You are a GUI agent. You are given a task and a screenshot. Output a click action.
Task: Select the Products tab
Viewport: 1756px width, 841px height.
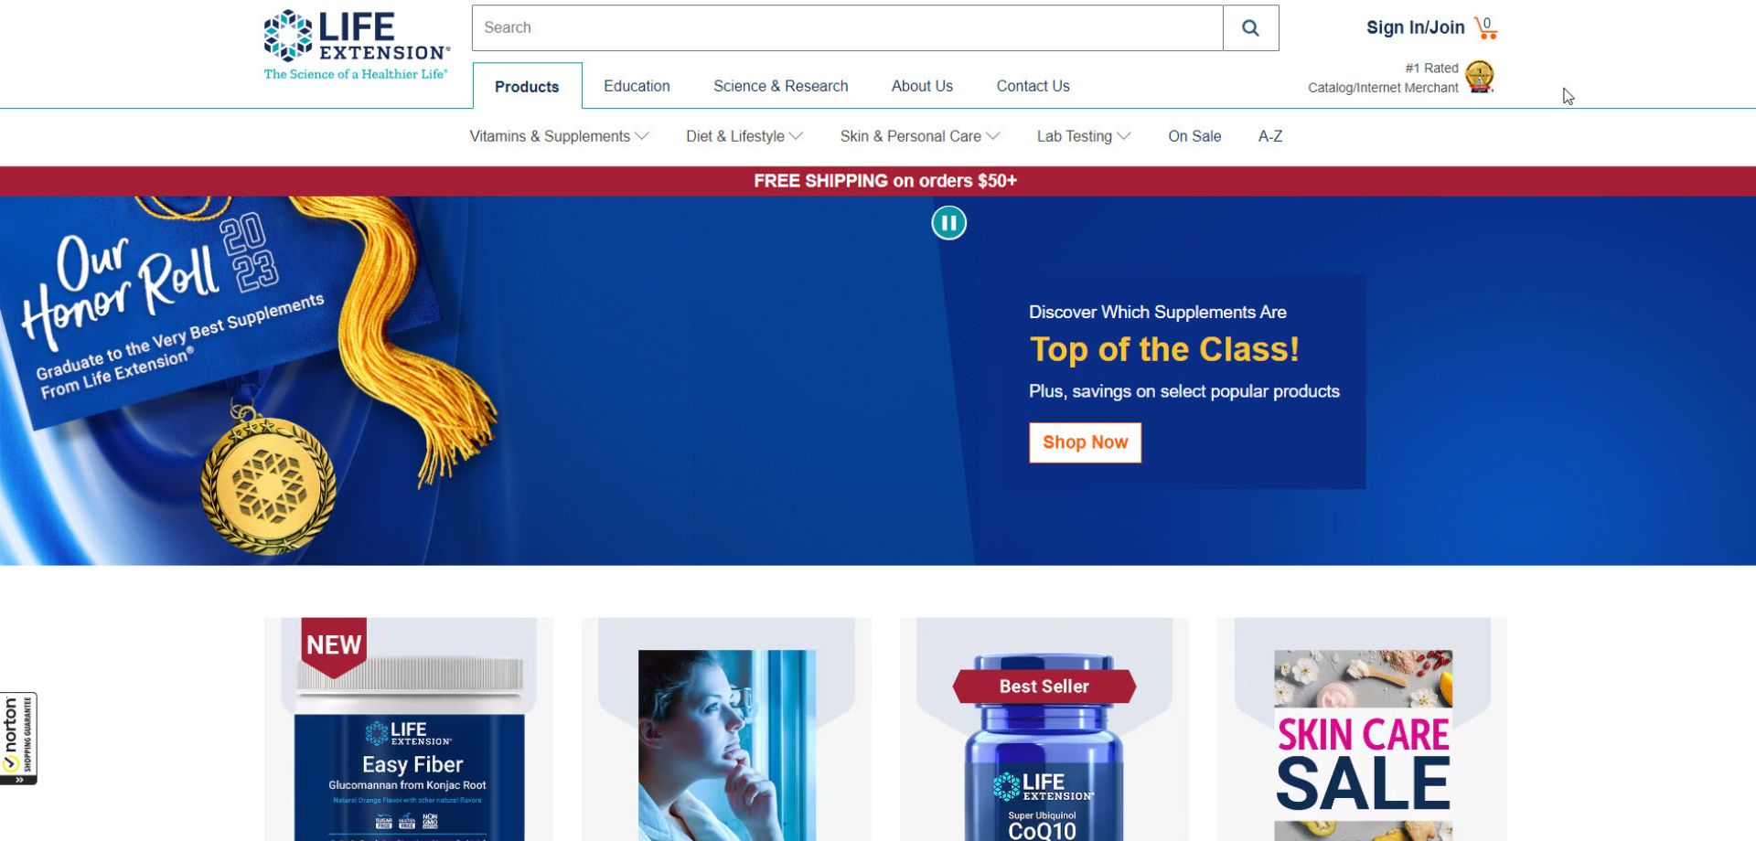pos(527,86)
